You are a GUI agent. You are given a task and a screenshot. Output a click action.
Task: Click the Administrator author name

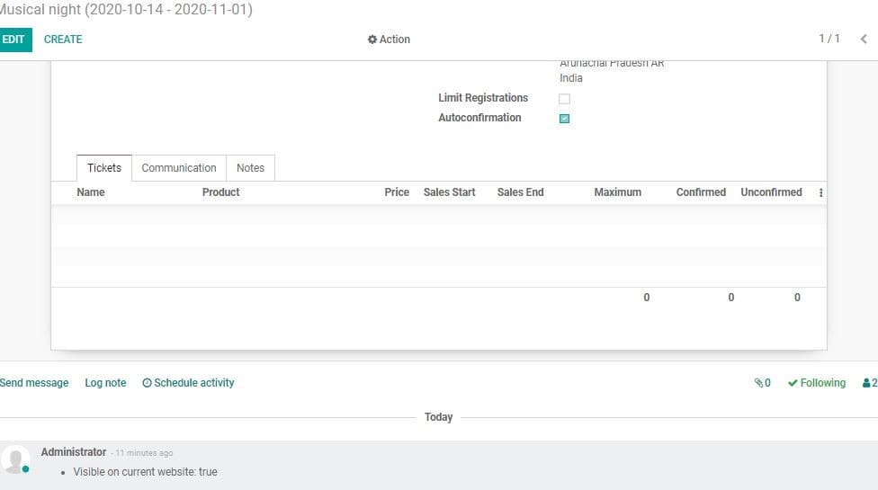[x=74, y=452]
